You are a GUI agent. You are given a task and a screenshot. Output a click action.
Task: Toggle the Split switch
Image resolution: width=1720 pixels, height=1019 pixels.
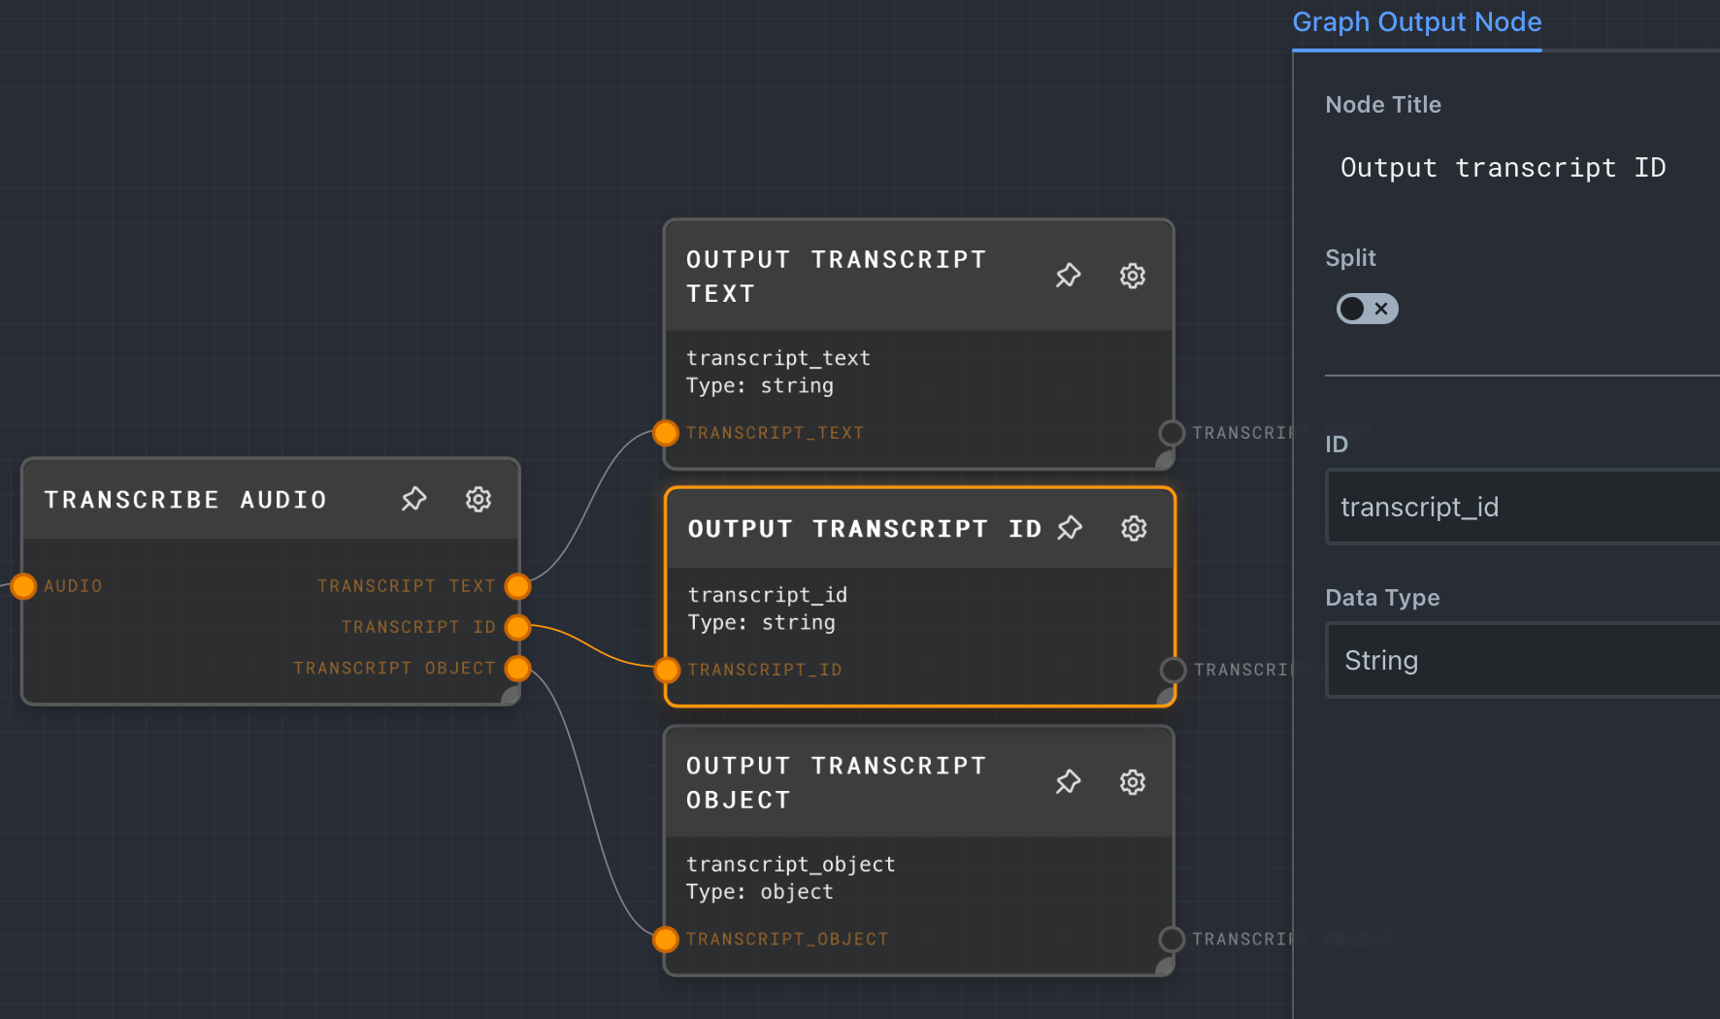[1367, 309]
